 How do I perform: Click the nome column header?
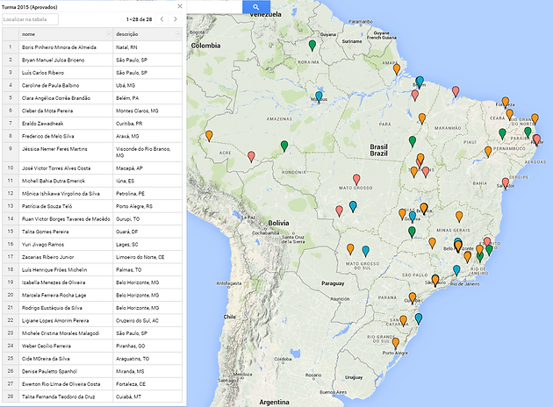point(66,34)
